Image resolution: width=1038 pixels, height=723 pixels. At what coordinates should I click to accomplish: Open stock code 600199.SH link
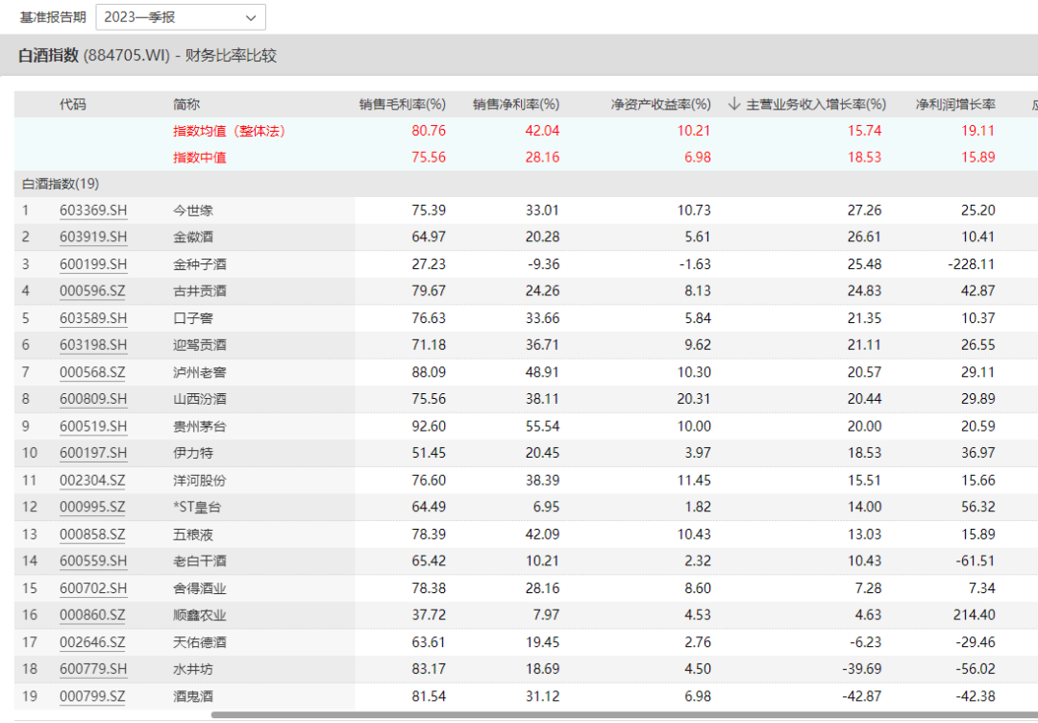[x=93, y=264]
